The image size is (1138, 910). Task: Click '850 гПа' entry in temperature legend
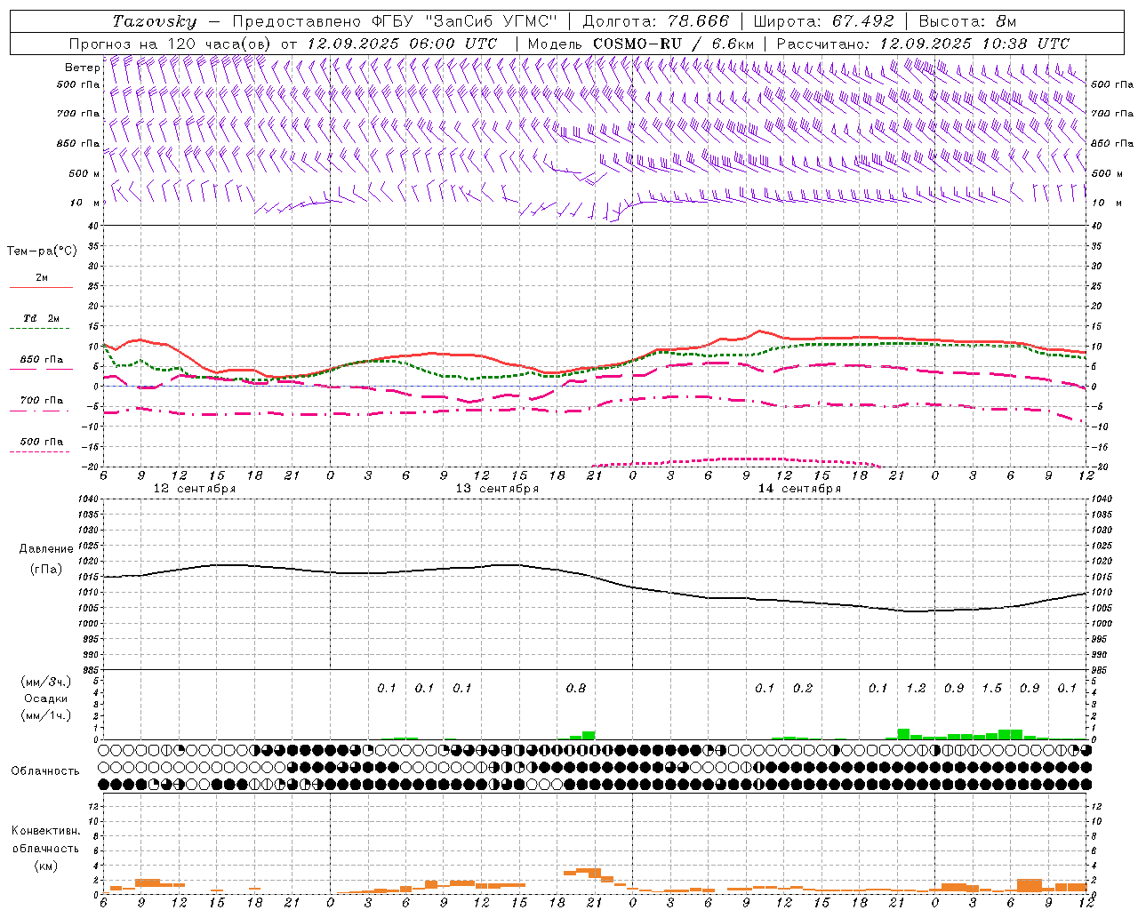41,360
